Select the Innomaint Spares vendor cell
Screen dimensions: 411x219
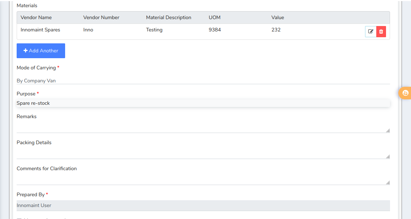click(x=40, y=30)
